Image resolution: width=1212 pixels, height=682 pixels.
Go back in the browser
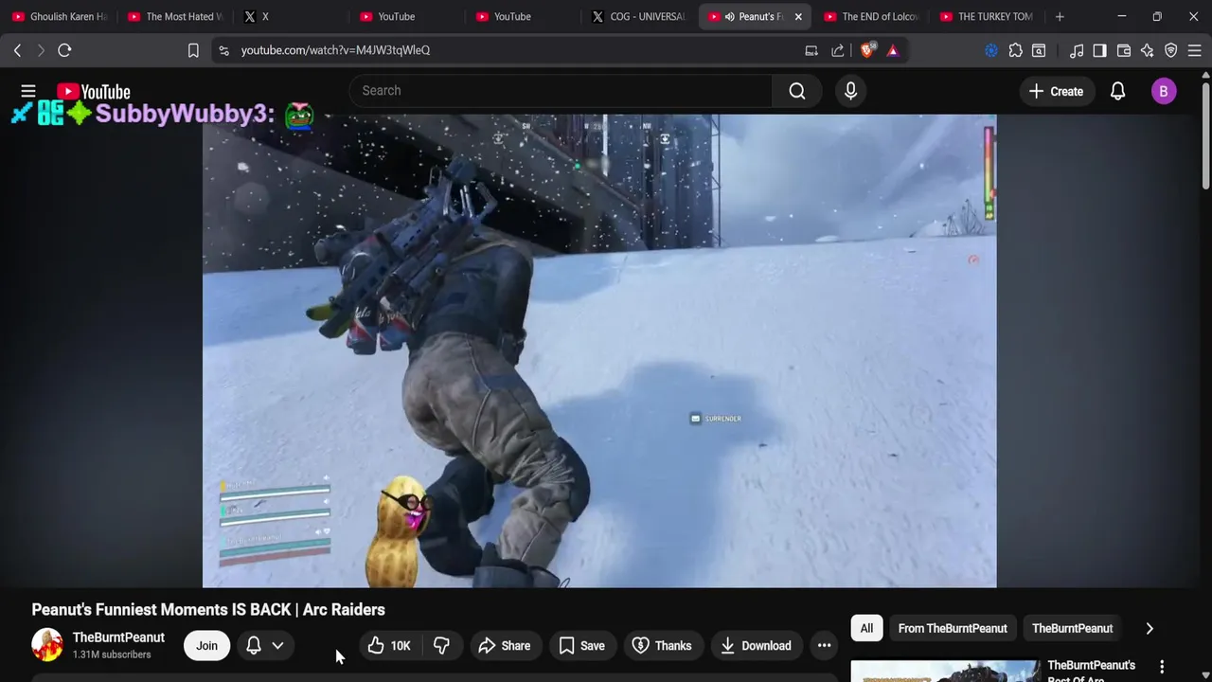(x=18, y=50)
